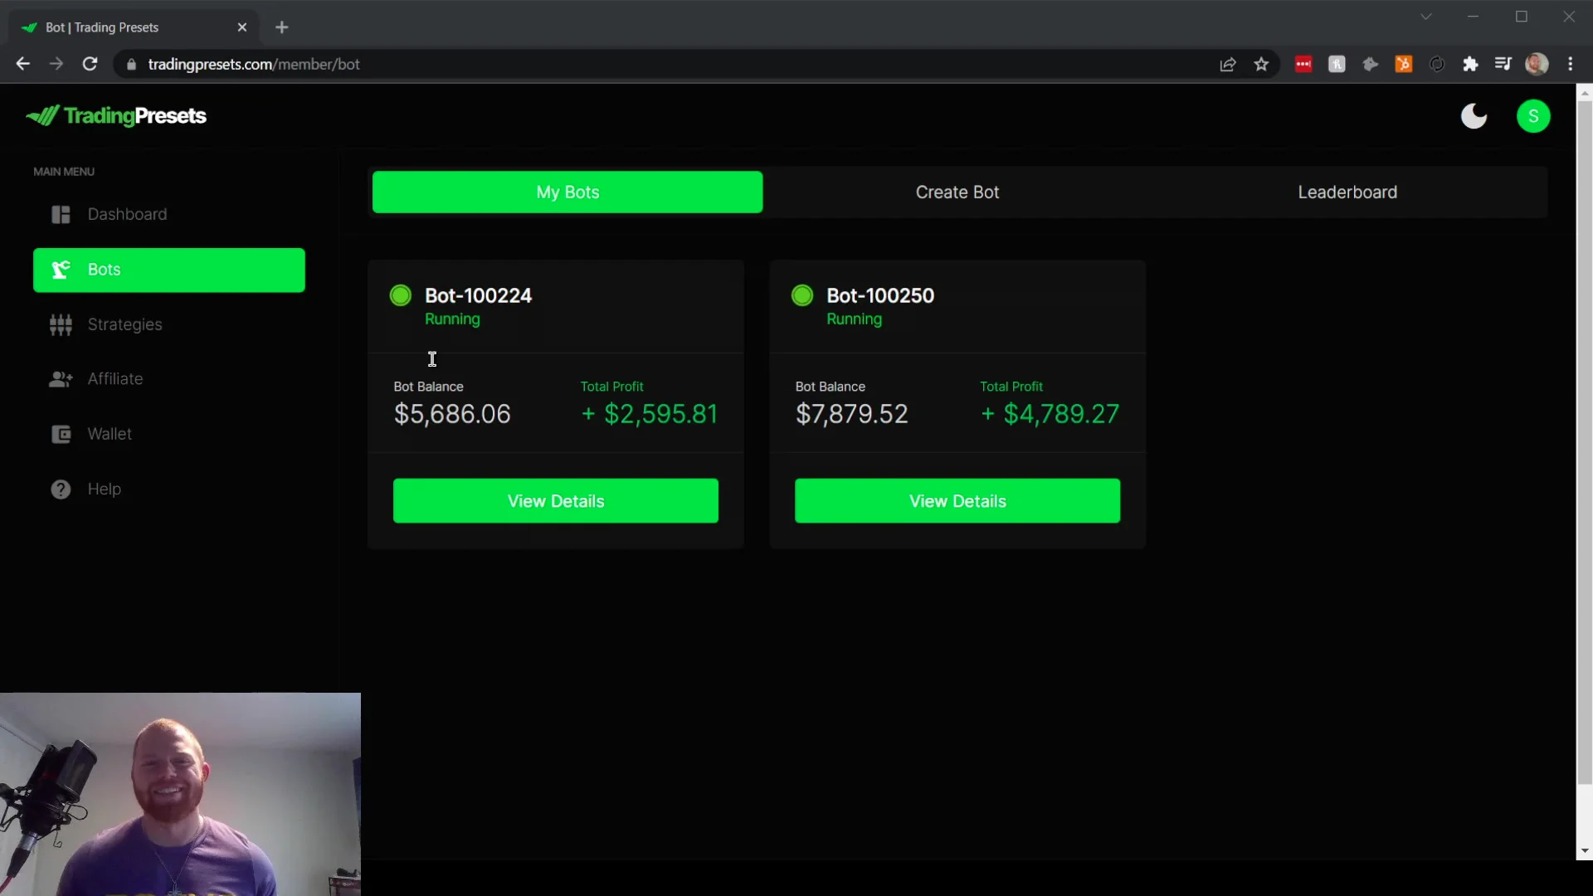Open the LastPass extension icon
This screenshot has height=896, width=1593.
pyautogui.click(x=1303, y=64)
